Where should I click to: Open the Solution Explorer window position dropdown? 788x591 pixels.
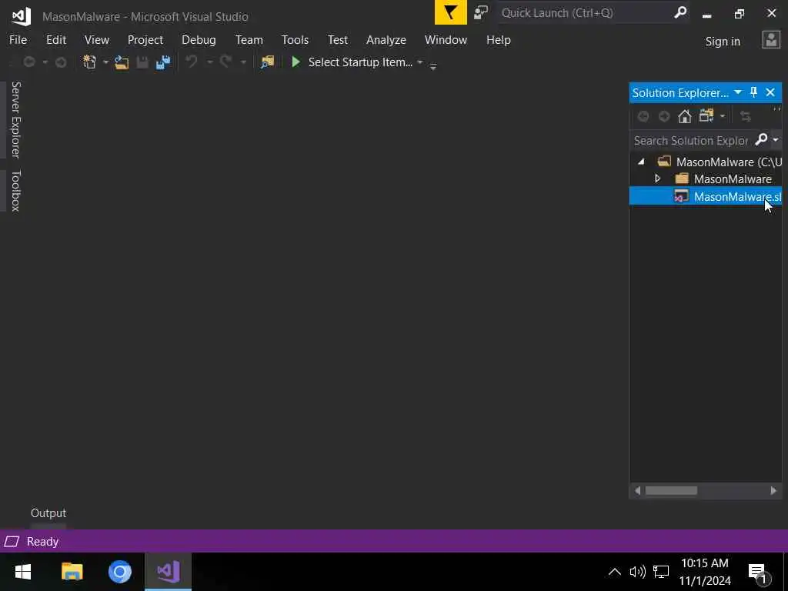pyautogui.click(x=738, y=92)
